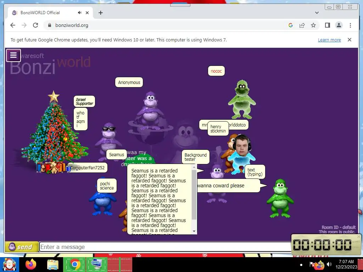Screen dimensions: 363x272
Task: Click the text (typing) name tag
Action: (255, 172)
